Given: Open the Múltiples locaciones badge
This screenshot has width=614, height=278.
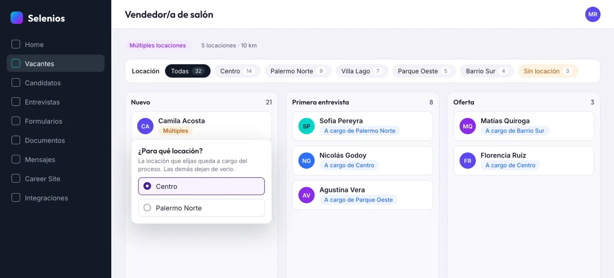Looking at the screenshot, I should click(158, 45).
